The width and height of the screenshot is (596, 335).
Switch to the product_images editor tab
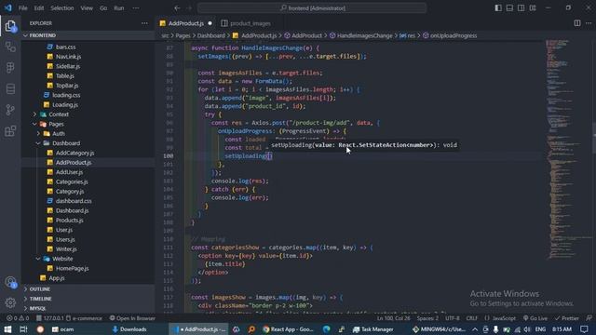click(246, 23)
